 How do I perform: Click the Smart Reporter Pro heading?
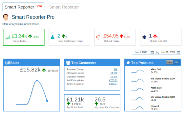(x=33, y=17)
